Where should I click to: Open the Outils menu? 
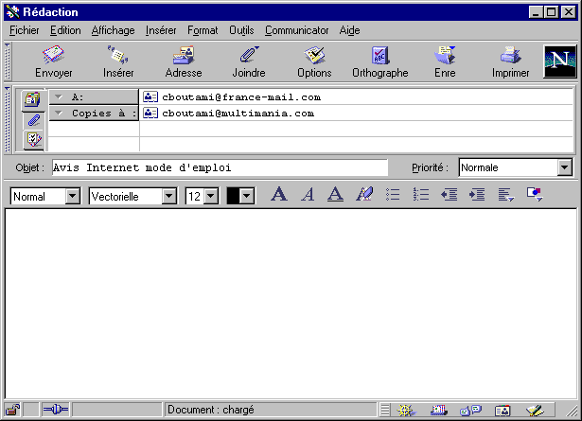point(241,30)
